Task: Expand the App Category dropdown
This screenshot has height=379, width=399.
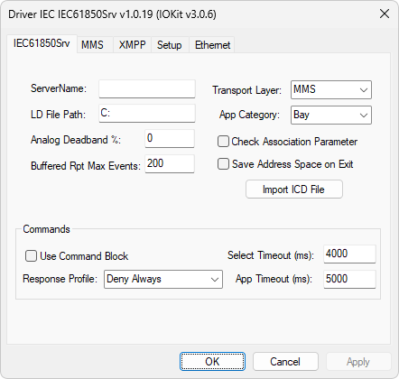Action: [x=331, y=115]
